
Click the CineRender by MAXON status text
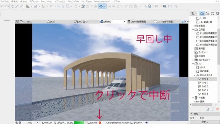124,123
